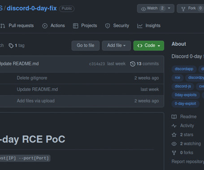The height and width of the screenshot is (170, 204).
Task: Open the 0 forks link
Action: [187, 153]
